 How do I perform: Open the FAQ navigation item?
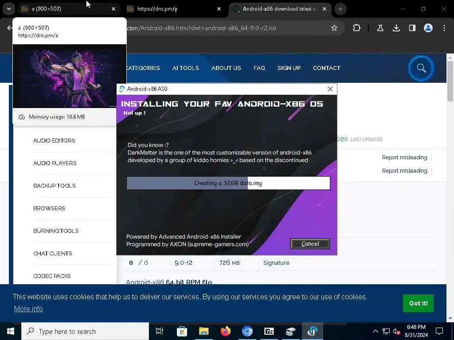(259, 68)
